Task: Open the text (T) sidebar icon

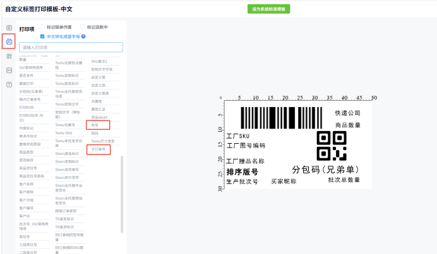Action: (x=9, y=84)
